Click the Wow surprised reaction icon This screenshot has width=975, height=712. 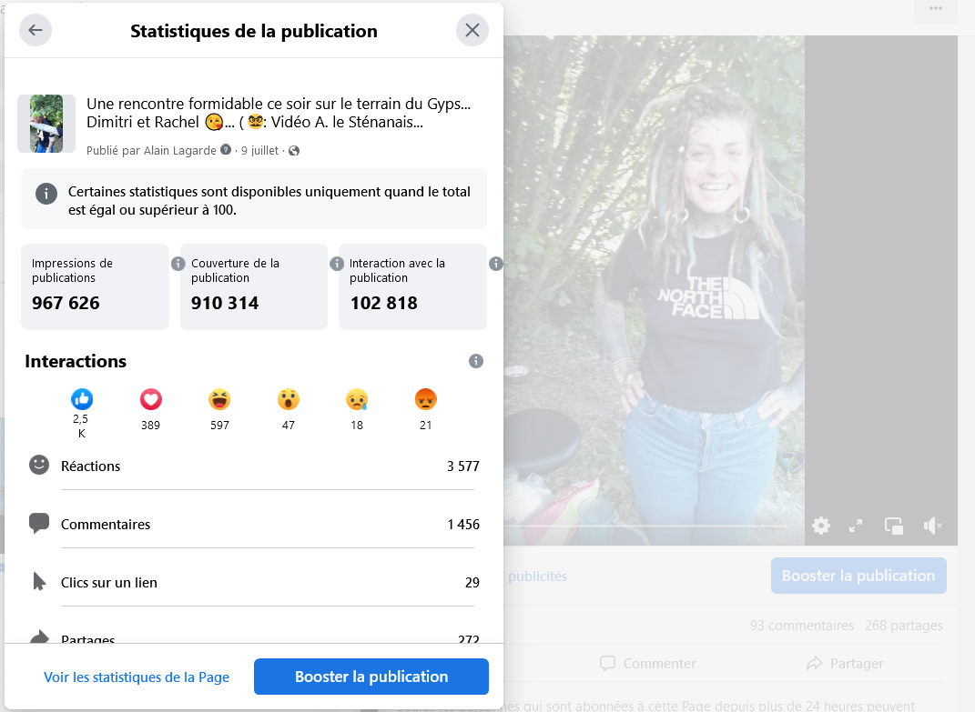(x=288, y=399)
